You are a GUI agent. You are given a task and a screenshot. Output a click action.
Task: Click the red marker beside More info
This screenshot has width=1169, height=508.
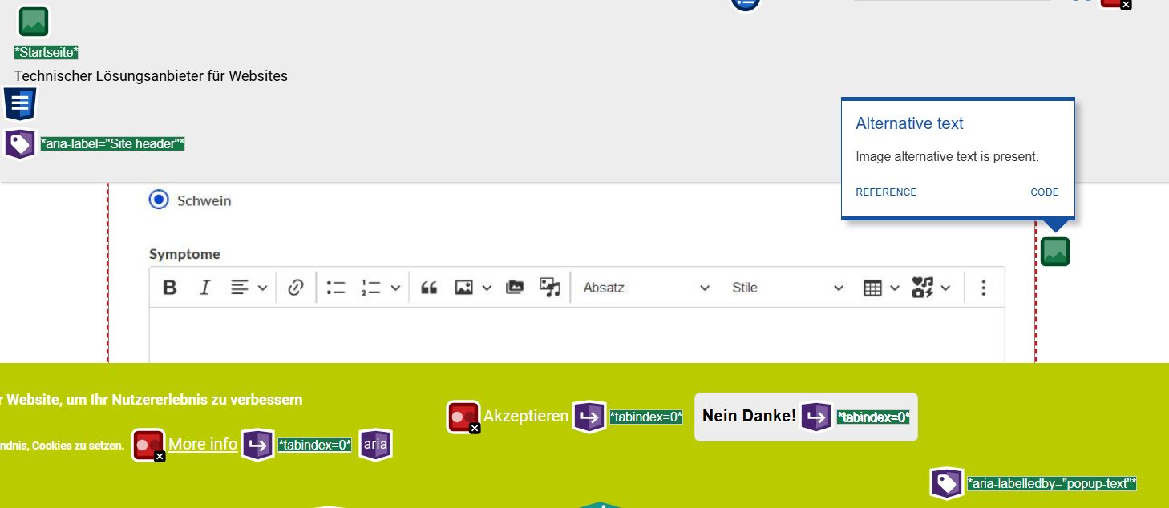(x=148, y=446)
